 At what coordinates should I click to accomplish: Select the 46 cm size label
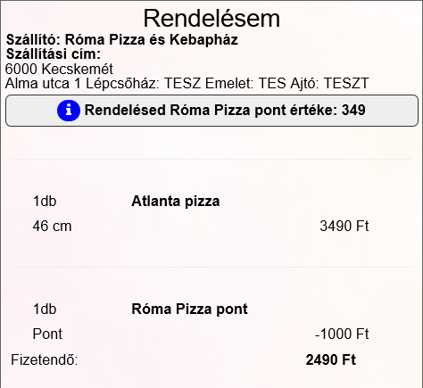click(x=52, y=227)
